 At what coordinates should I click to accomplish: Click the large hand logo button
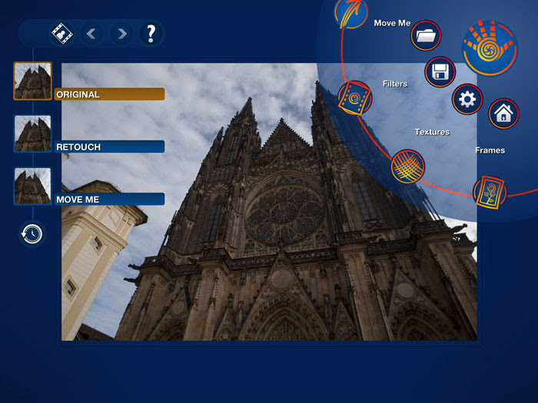(x=490, y=48)
